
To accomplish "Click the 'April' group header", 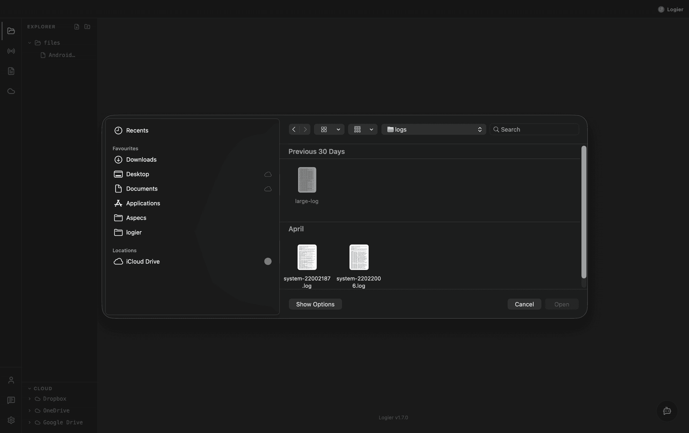I will coord(296,229).
